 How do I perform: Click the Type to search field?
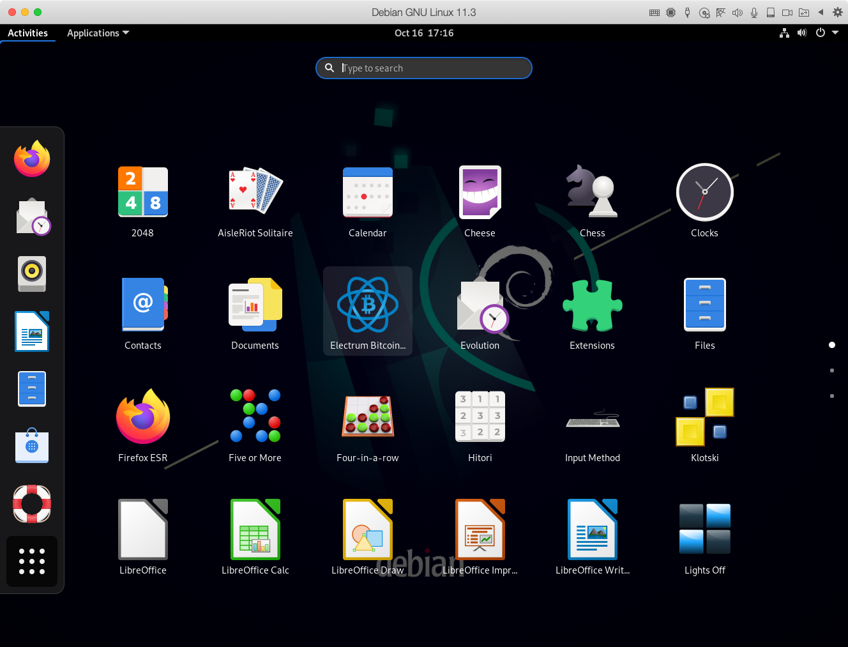(424, 68)
